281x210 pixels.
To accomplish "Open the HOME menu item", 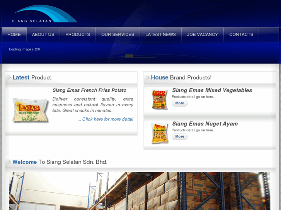I will pos(14,35).
